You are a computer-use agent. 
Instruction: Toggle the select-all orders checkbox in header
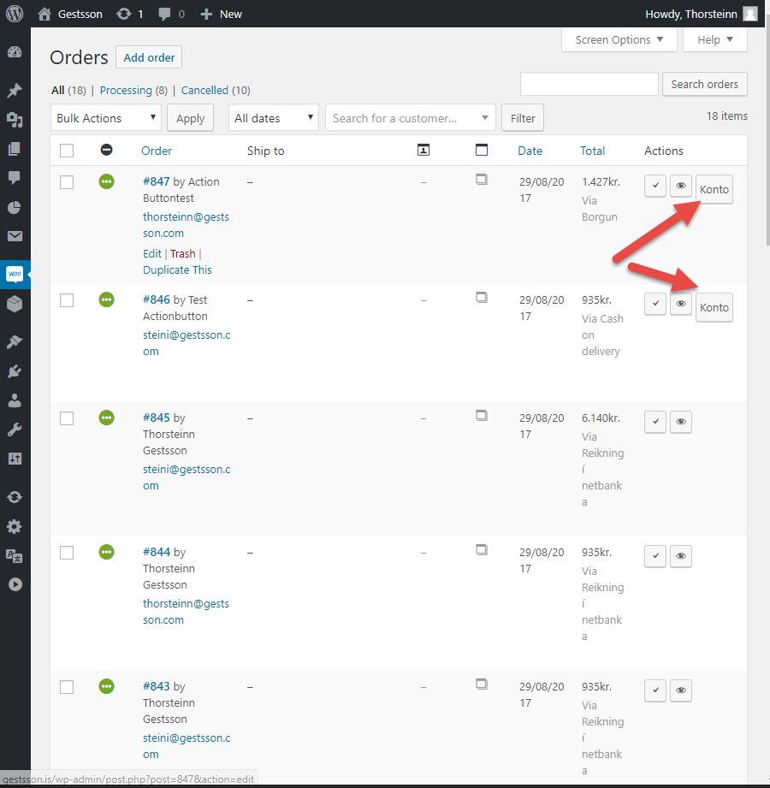click(67, 151)
